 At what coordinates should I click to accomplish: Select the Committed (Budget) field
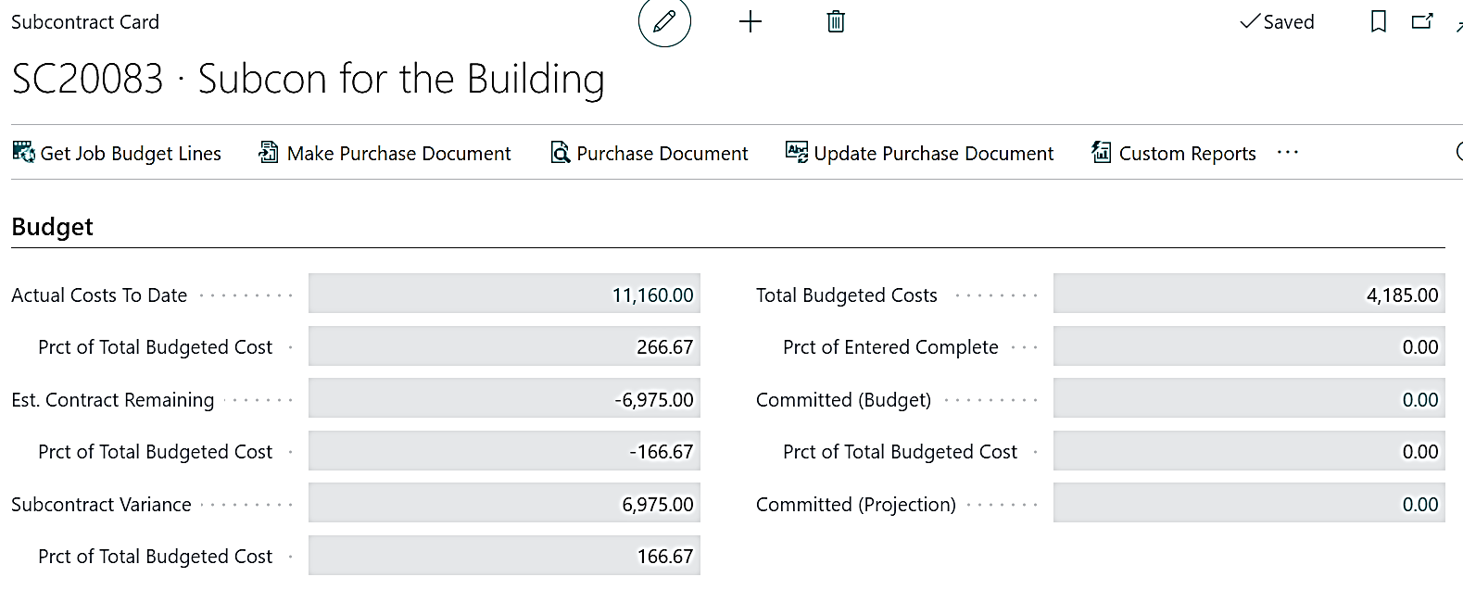[1248, 400]
